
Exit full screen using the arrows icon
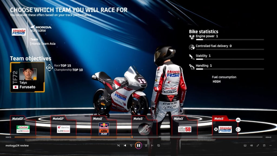(x=258, y=145)
